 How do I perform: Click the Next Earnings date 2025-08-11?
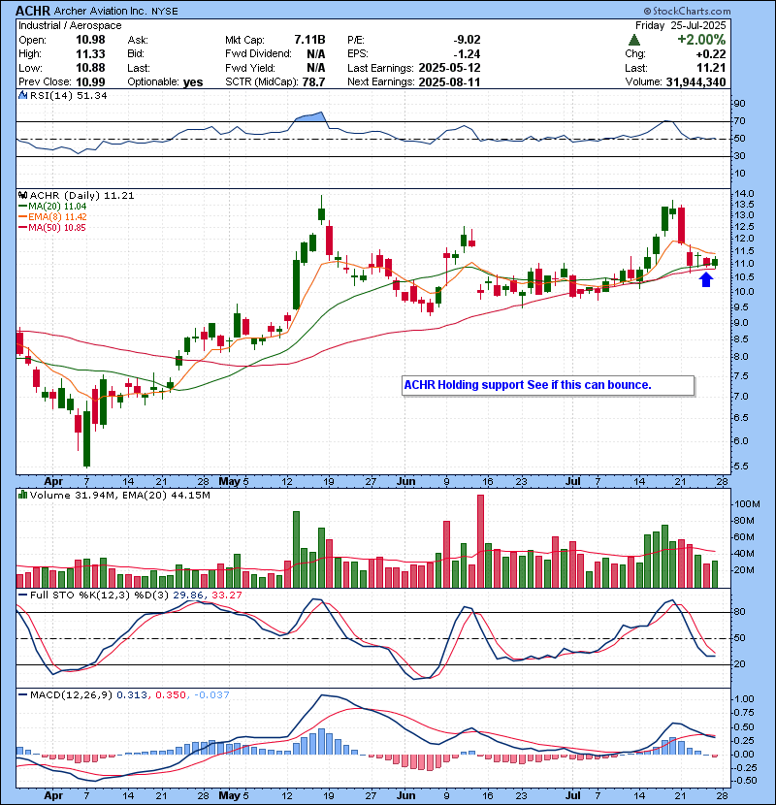point(449,82)
